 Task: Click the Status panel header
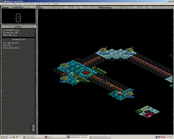point(18,27)
